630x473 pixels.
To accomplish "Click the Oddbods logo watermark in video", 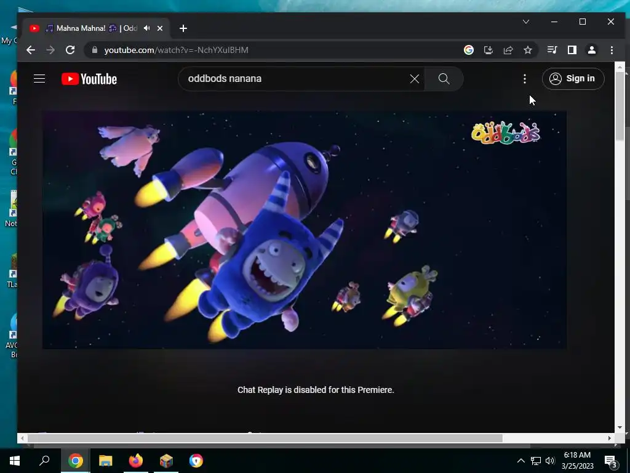I will [x=506, y=133].
